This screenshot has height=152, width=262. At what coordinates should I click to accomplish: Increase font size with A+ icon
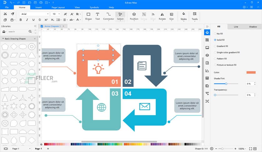[65, 14]
